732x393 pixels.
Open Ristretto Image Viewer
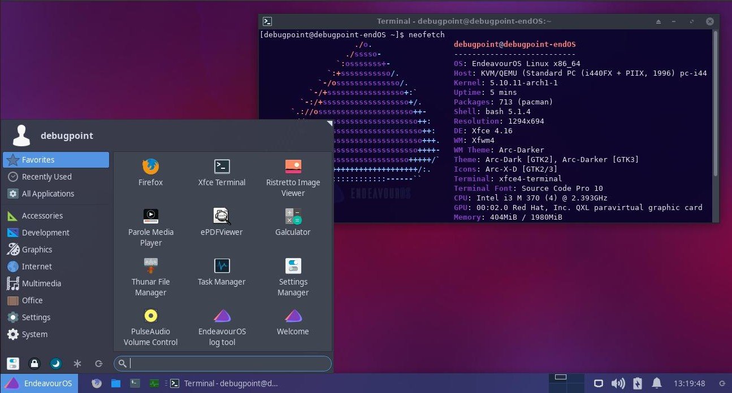click(x=293, y=178)
